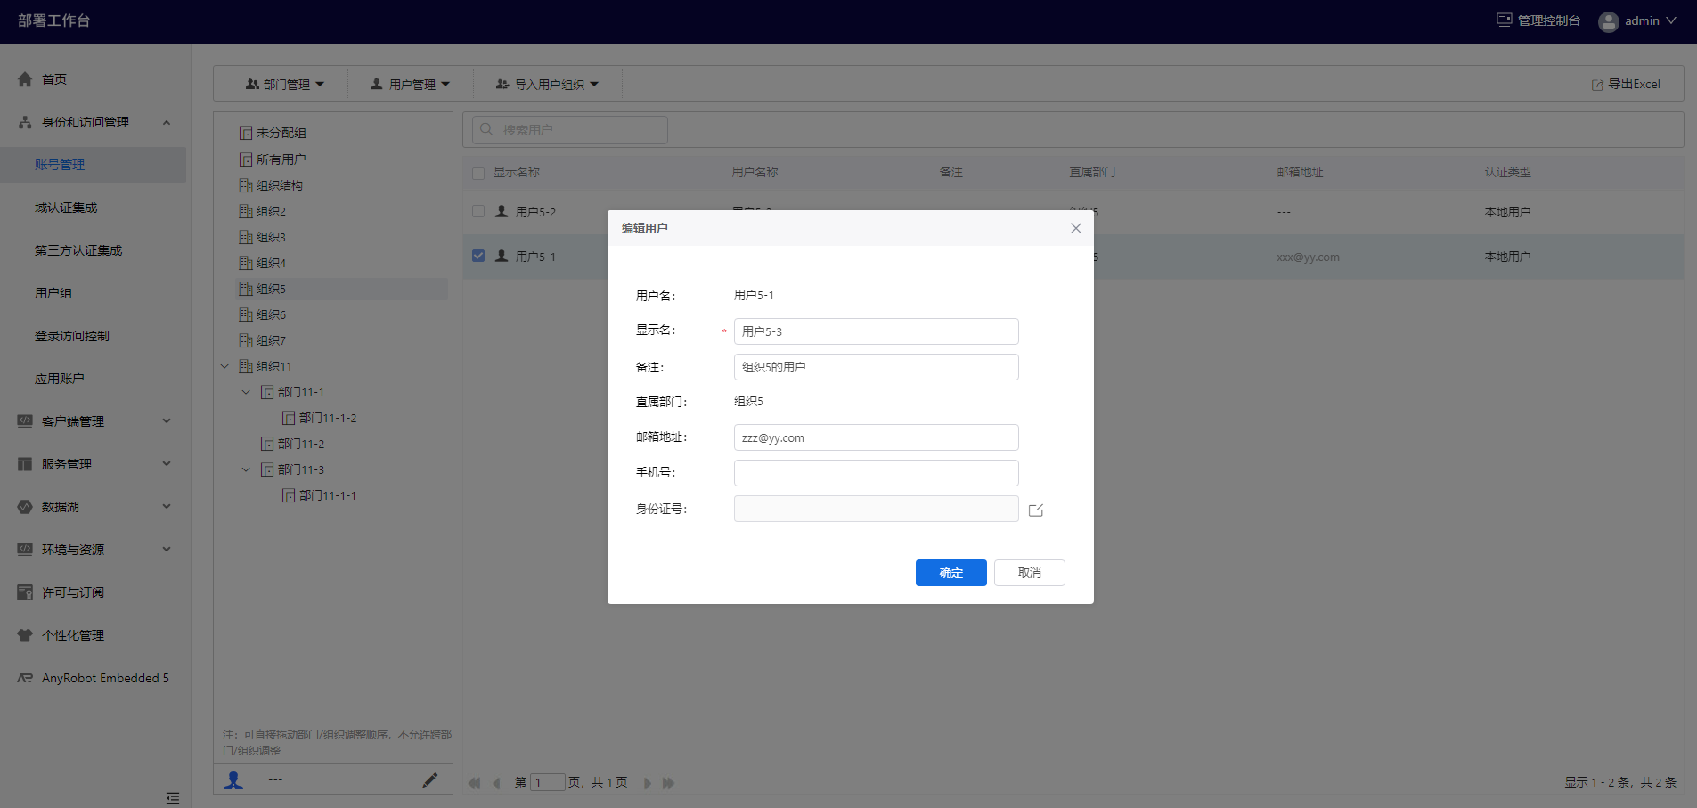Select 部门11-1-2 in the tree
This screenshot has width=1697, height=808.
(328, 418)
